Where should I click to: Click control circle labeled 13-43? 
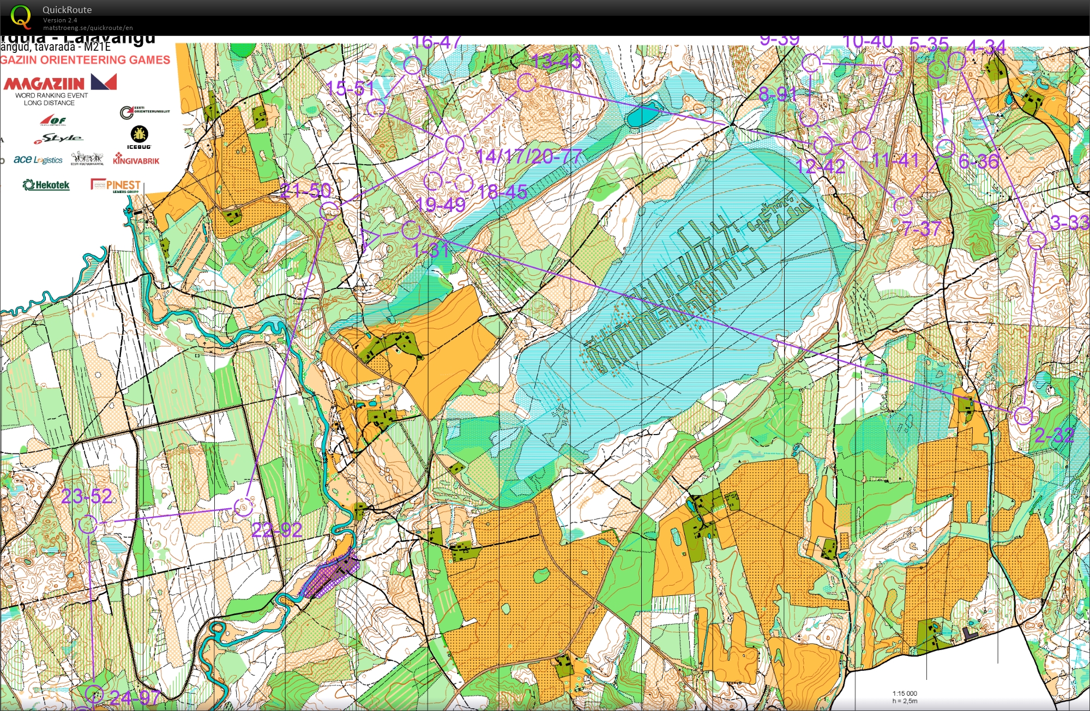pos(527,83)
